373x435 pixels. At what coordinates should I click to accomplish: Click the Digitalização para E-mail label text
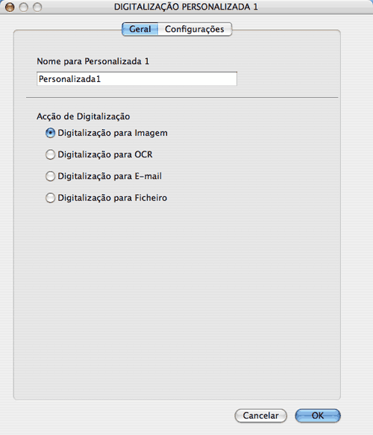110,176
